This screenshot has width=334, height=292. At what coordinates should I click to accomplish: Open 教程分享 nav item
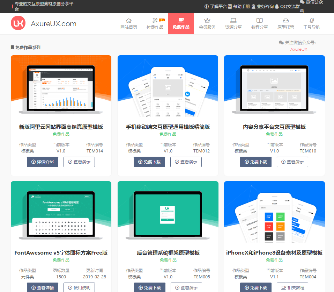click(259, 24)
